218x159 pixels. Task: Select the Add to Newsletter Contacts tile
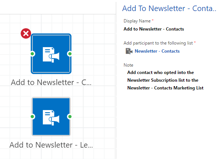pyautogui.click(x=51, y=54)
